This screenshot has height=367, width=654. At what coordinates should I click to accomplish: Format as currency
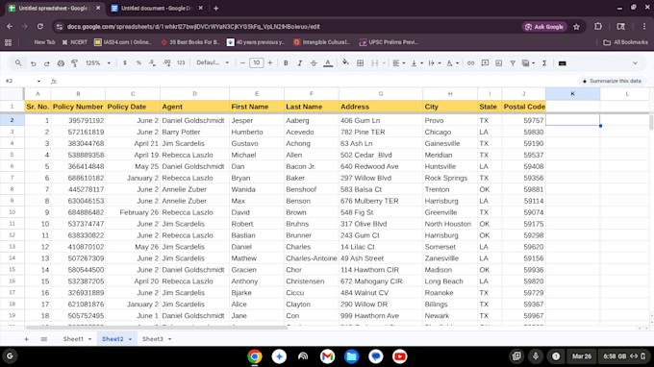125,63
